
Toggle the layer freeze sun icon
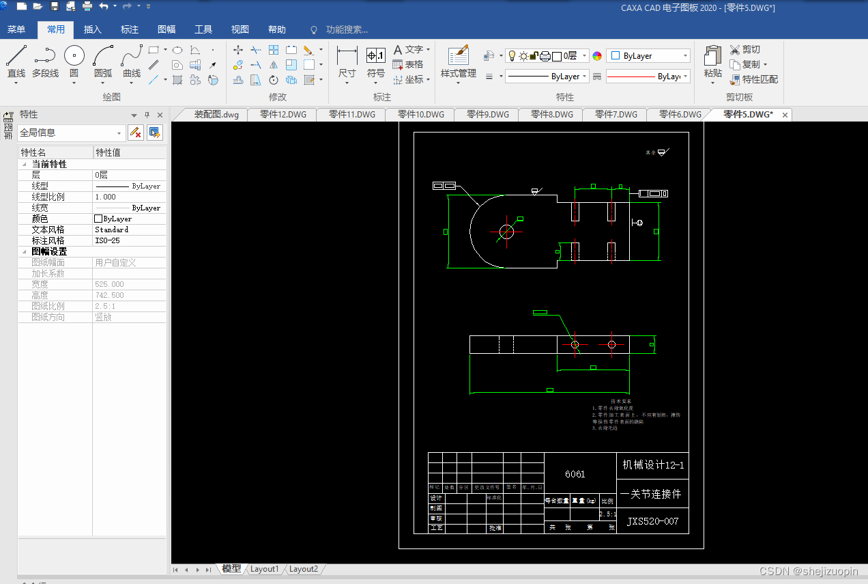coord(523,56)
